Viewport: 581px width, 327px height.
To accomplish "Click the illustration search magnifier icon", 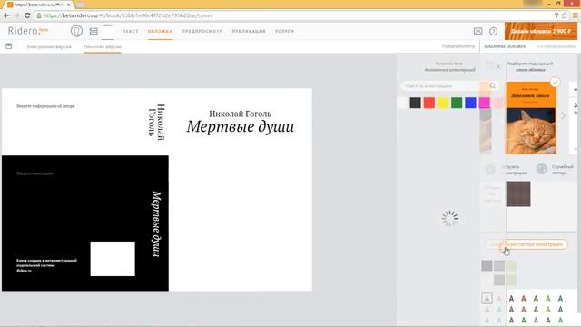I will coord(493,85).
